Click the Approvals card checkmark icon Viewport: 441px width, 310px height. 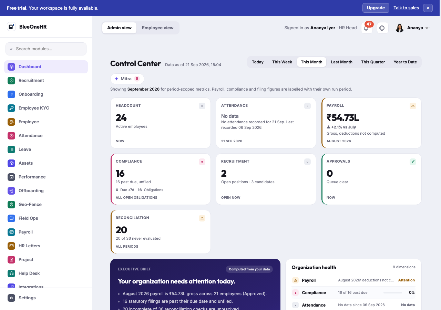[x=413, y=162]
